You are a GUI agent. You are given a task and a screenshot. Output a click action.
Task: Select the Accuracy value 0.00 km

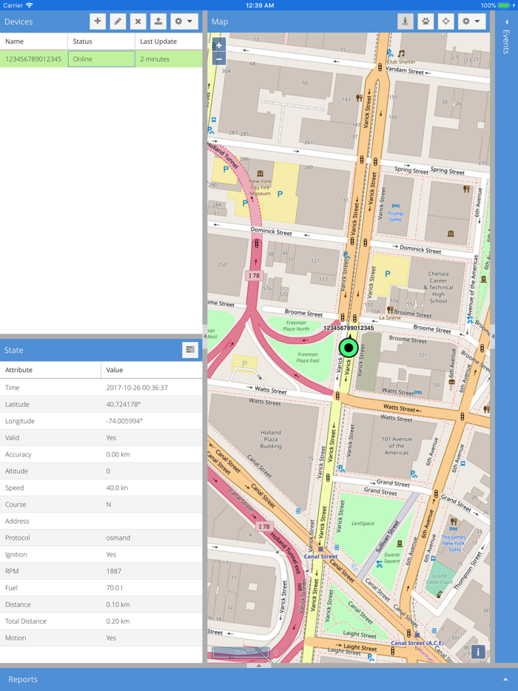point(118,454)
